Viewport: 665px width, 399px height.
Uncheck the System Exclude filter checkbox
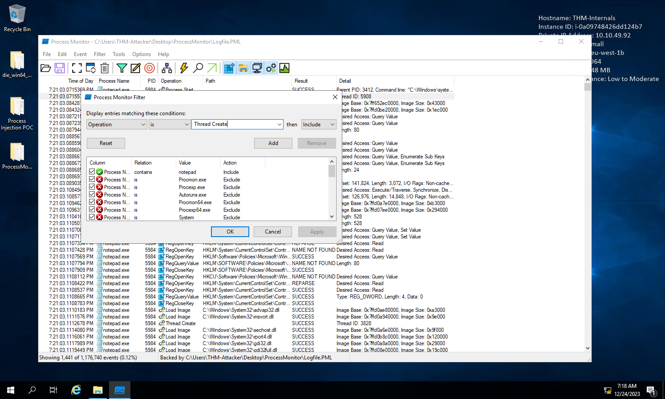point(92,217)
